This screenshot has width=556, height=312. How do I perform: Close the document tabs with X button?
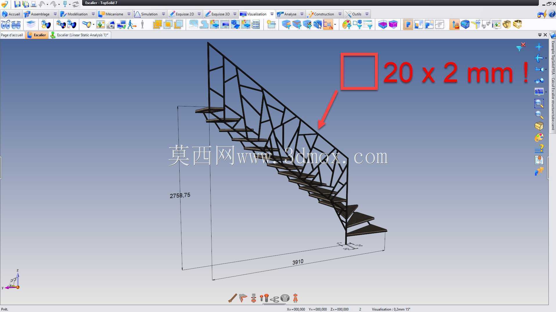(x=545, y=35)
